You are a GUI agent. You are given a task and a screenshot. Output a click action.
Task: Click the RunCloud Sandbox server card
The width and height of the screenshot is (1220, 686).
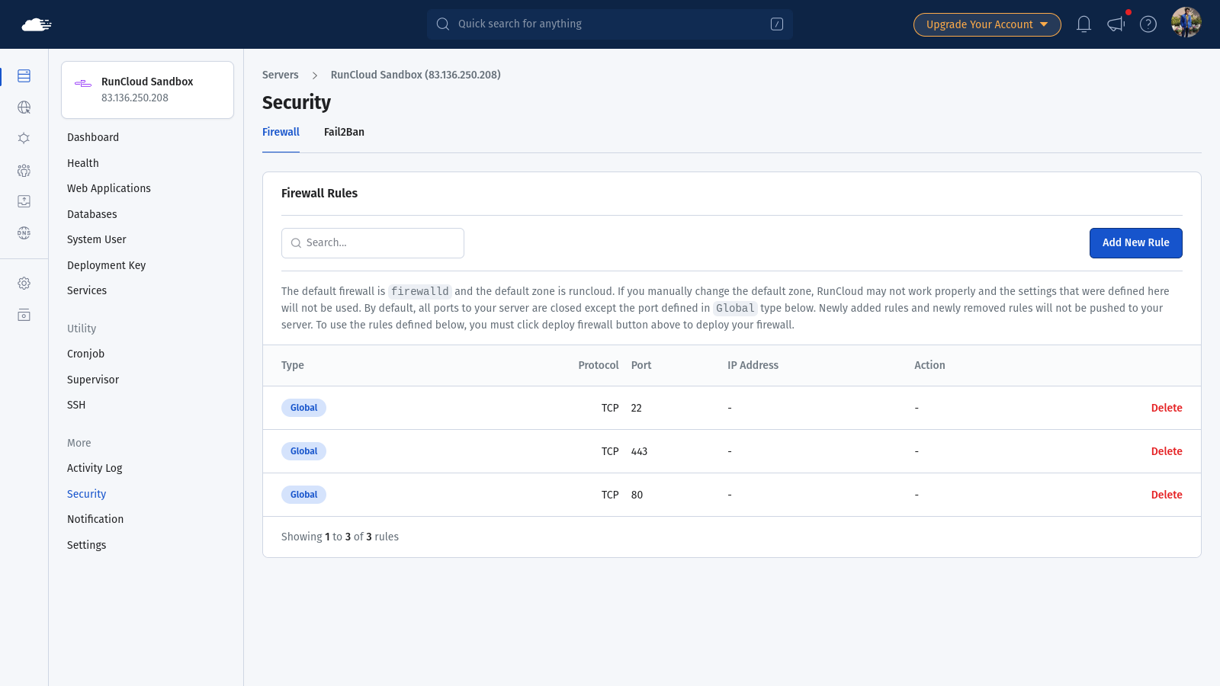coord(147,90)
